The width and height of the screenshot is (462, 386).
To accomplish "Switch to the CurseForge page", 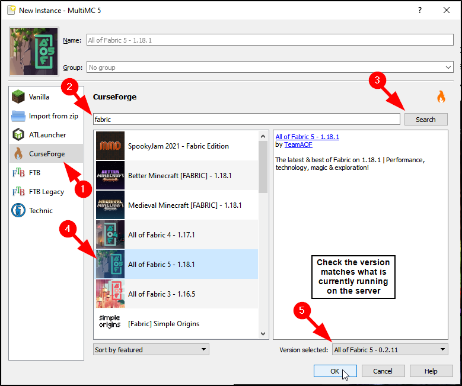I will coord(46,153).
